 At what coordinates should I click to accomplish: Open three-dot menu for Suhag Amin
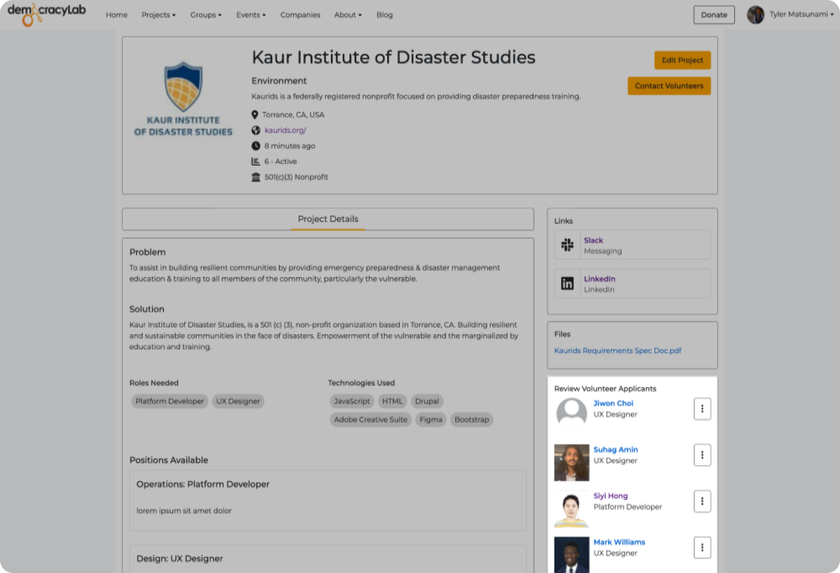702,455
